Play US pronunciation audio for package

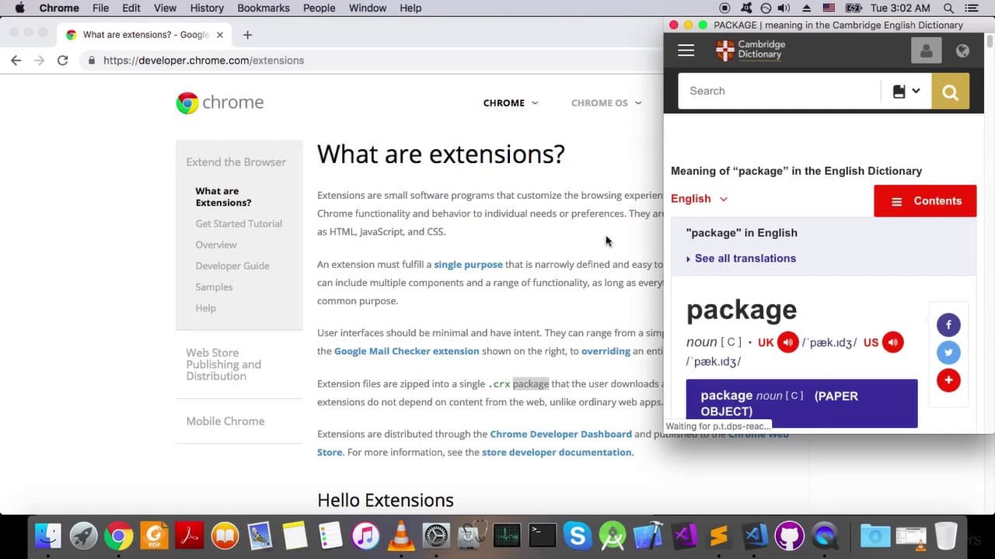point(892,342)
